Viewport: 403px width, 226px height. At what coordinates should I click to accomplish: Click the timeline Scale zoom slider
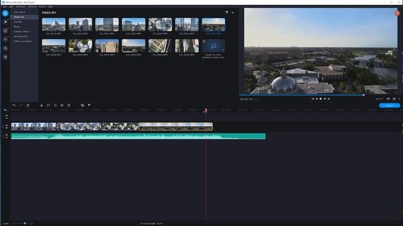[25, 223]
